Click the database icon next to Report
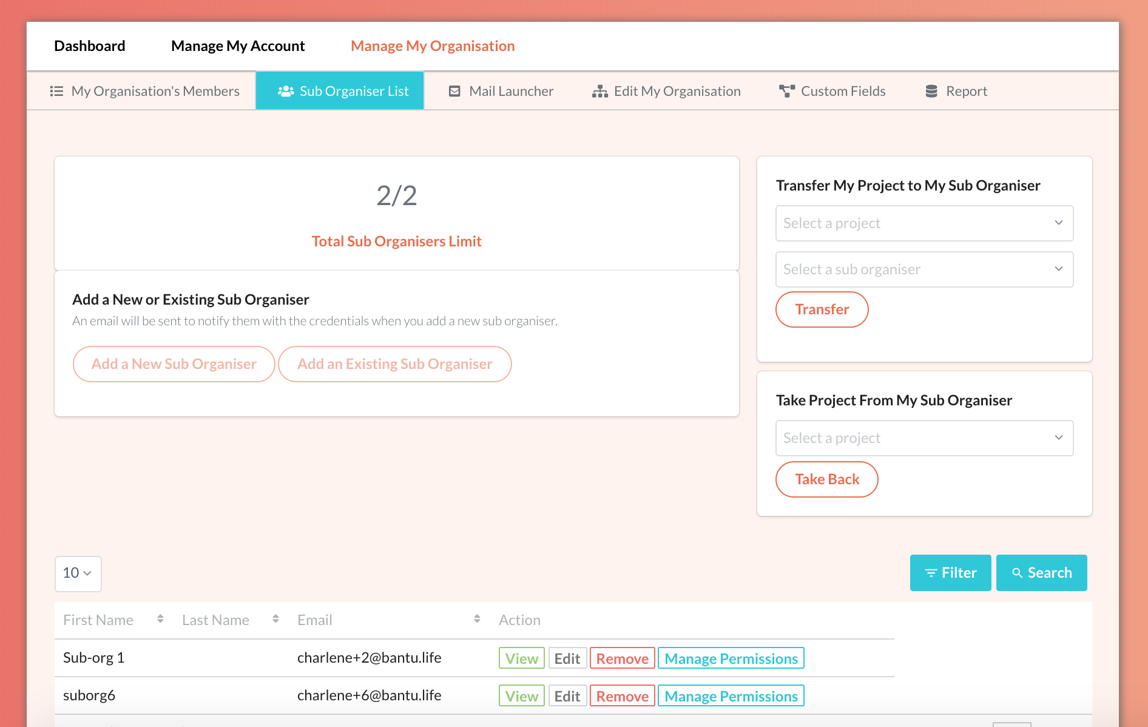 (x=931, y=91)
